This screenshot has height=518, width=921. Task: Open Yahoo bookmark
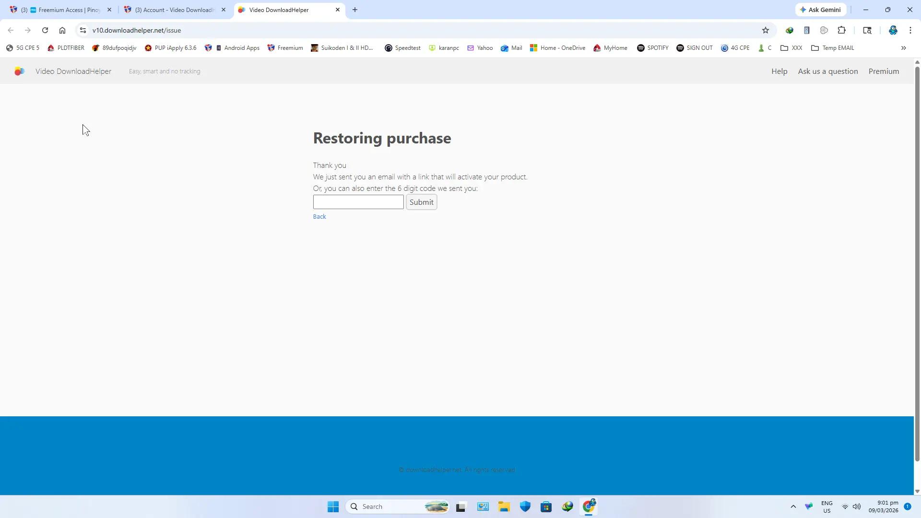(480, 48)
